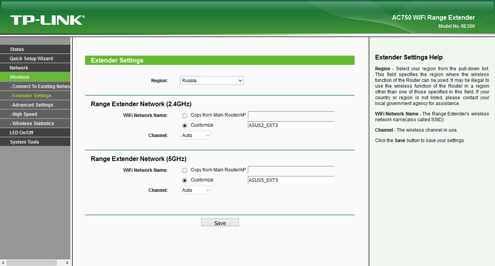The height and width of the screenshot is (266, 495).
Task: Click the Region label text
Action: pyautogui.click(x=159, y=81)
